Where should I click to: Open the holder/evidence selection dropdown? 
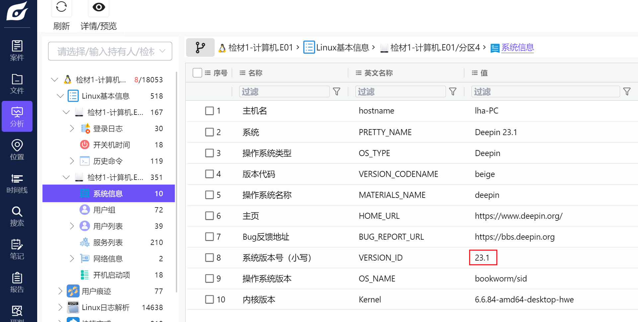point(110,51)
